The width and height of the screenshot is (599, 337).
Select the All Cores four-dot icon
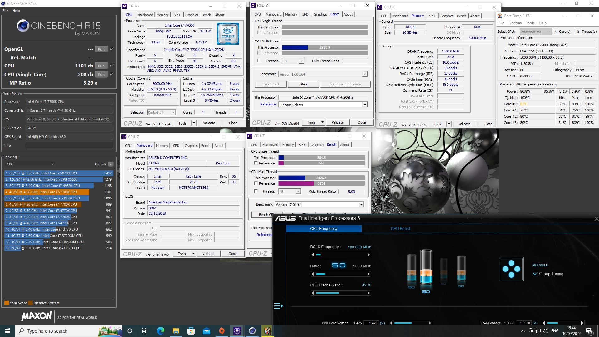tap(511, 269)
